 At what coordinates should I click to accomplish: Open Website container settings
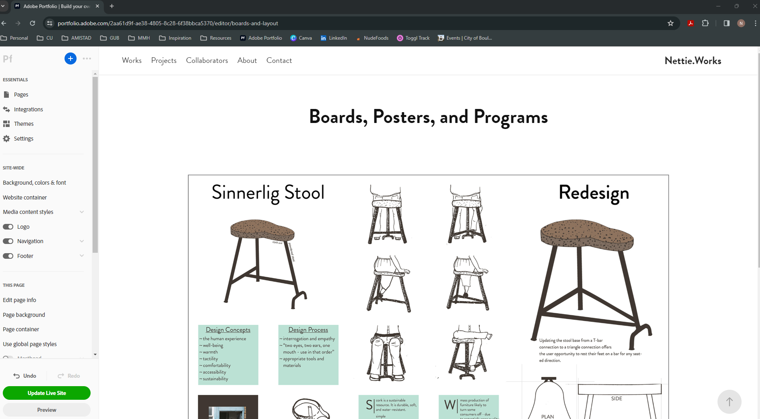click(25, 197)
